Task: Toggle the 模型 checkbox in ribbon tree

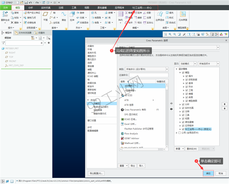Action: 183,72
